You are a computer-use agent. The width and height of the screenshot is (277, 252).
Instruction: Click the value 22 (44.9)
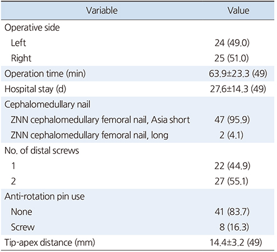coord(232,166)
